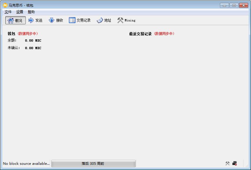This screenshot has width=251, height=170.
Task: Open the 发送 send tab
Action: coord(35,20)
